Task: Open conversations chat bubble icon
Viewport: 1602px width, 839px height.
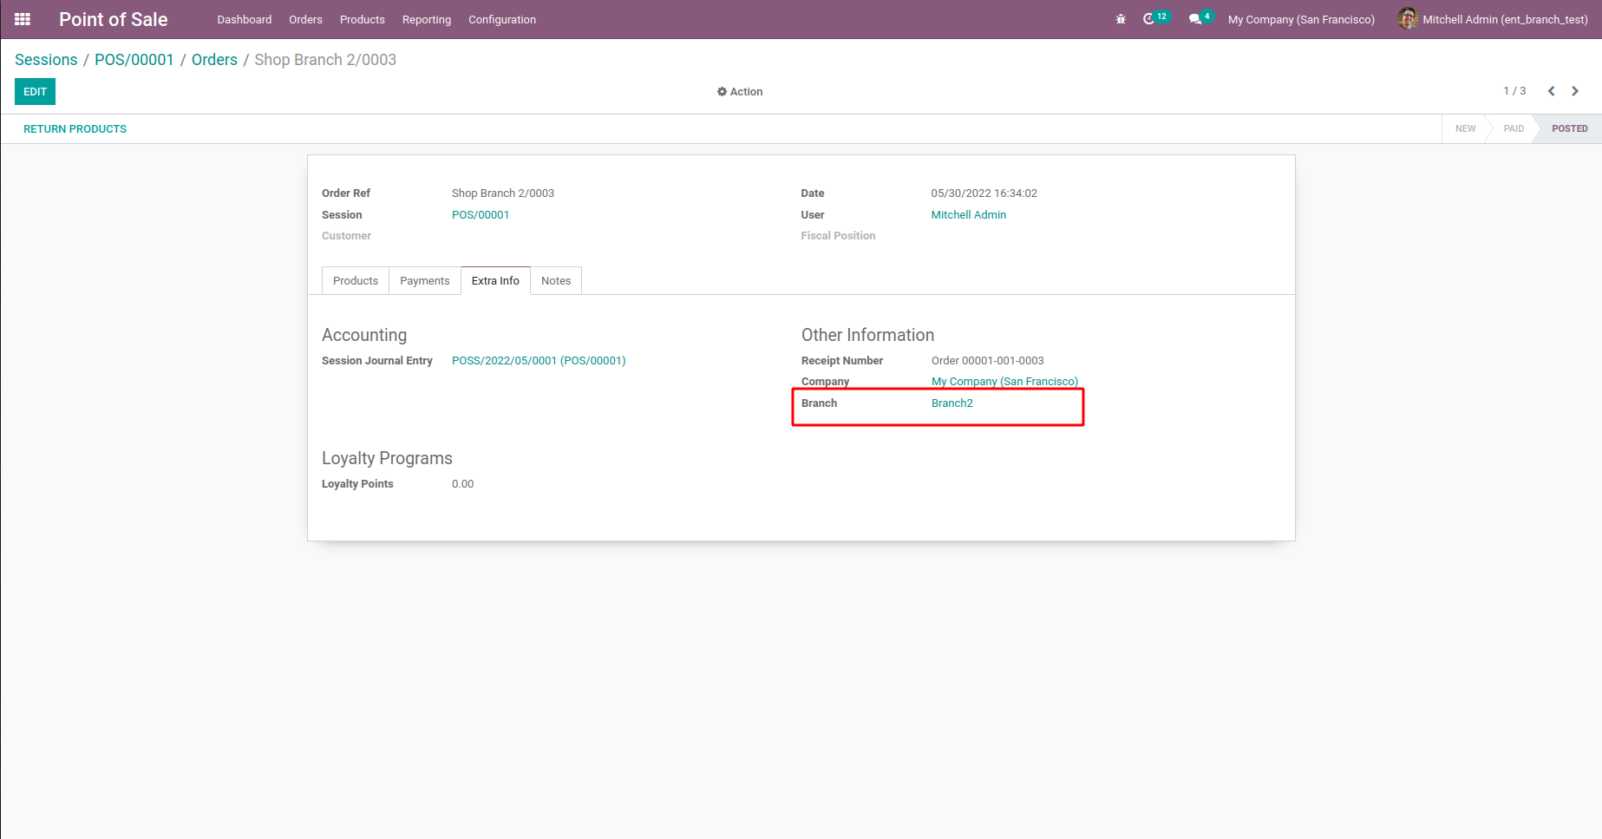Action: point(1195,19)
